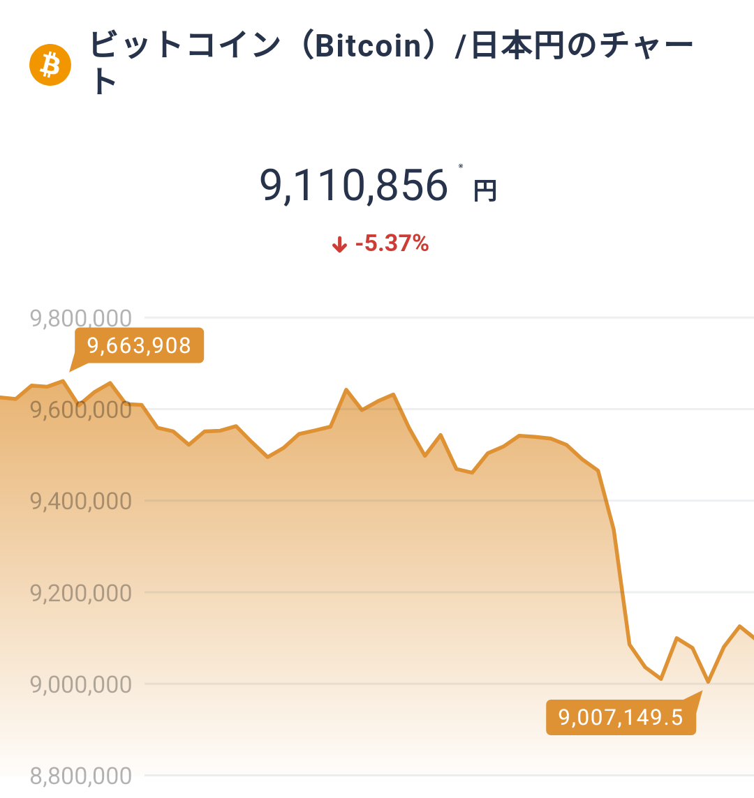Image resolution: width=754 pixels, height=798 pixels.
Task: Click the 9,400,000 axis label
Action: (x=81, y=502)
